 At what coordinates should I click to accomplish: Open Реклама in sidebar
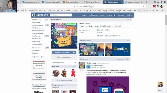(x=35, y=53)
